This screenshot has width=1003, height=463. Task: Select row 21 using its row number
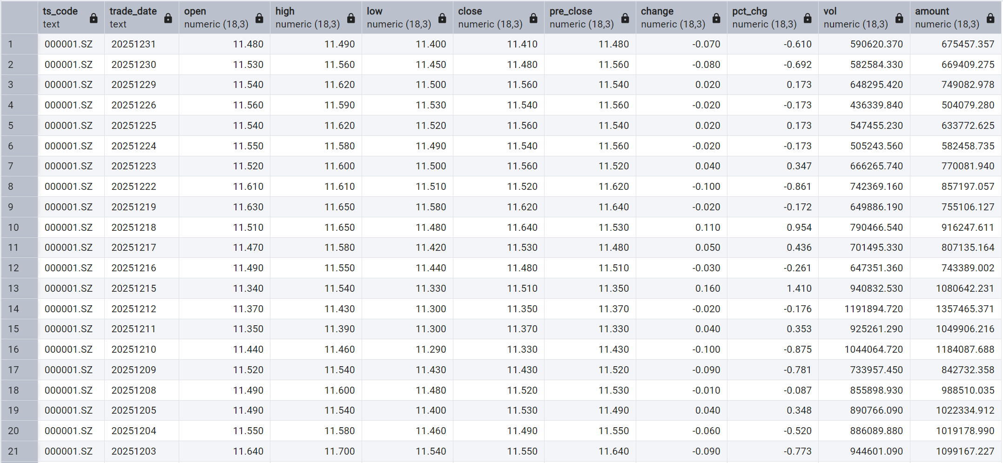(19, 451)
